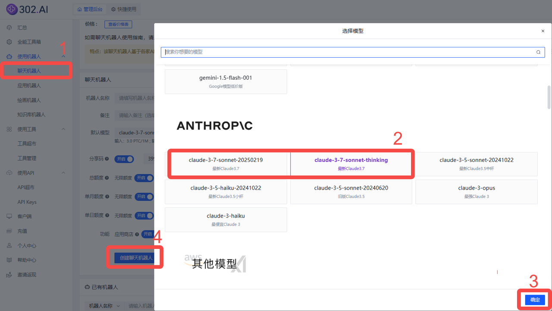552x311 pixels.
Task: Click the 个人中心 person icon
Action: (9, 246)
